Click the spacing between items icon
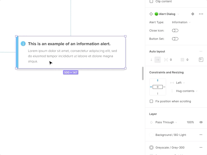The width and height of the screenshot is (207, 155). 166,60
